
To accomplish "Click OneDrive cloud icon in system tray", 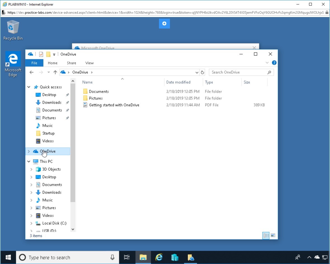I will pyautogui.click(x=317, y=257).
